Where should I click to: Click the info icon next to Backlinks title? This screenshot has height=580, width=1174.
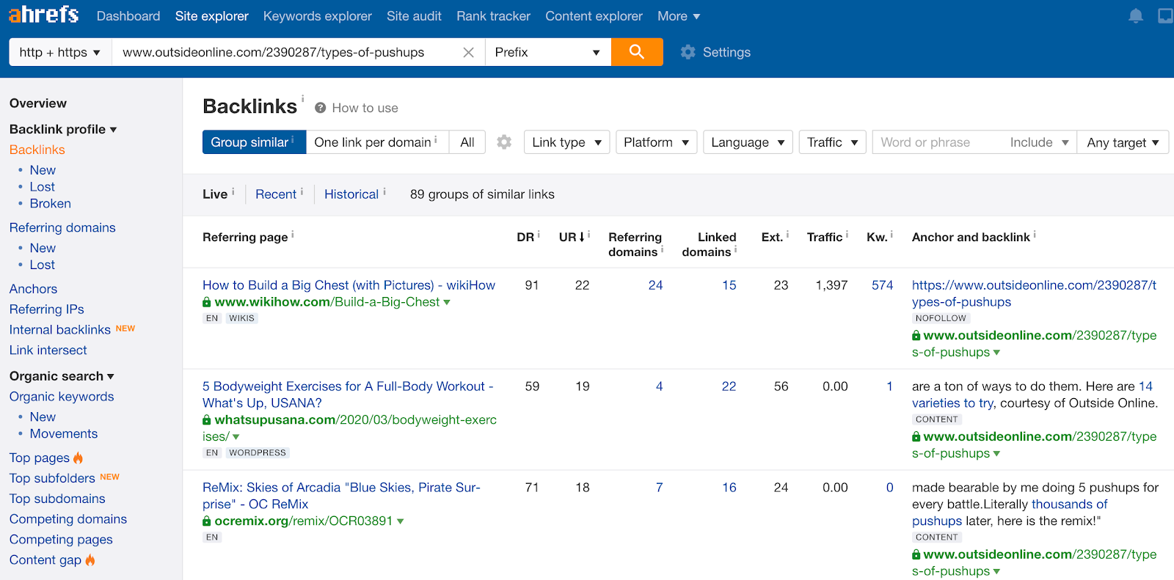tap(302, 98)
